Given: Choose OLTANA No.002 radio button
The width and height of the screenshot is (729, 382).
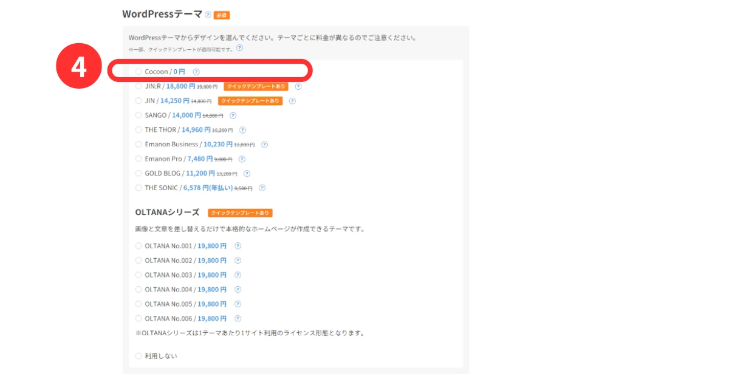Looking at the screenshot, I should 139,261.
